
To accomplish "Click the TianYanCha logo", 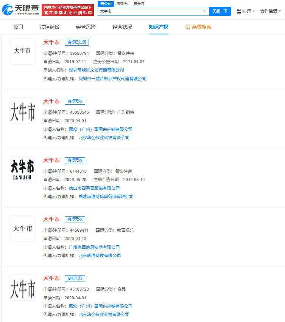I will pyautogui.click(x=20, y=10).
